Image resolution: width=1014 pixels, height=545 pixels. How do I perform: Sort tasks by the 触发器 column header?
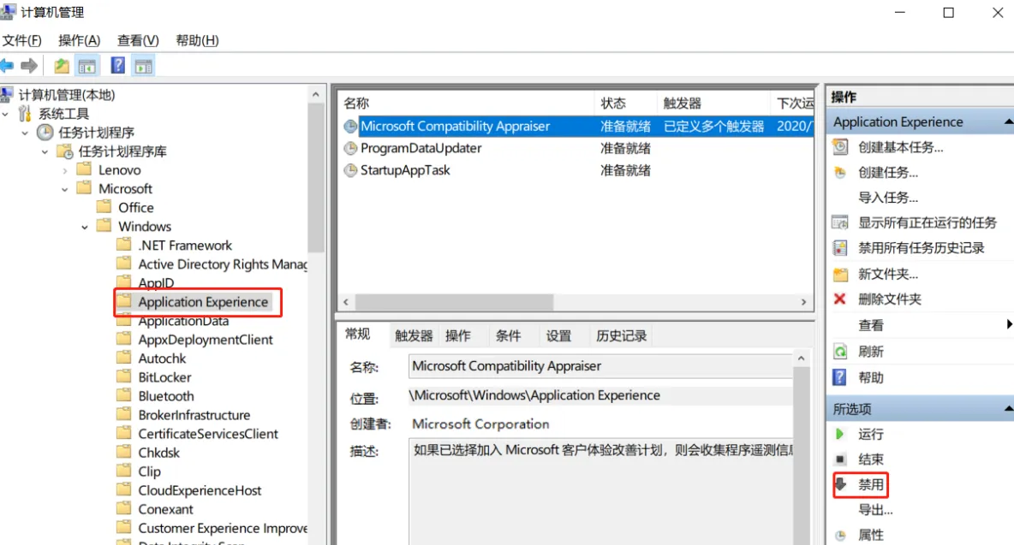(714, 104)
